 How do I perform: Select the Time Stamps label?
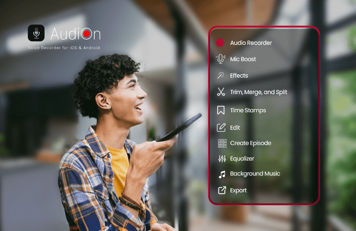248,110
